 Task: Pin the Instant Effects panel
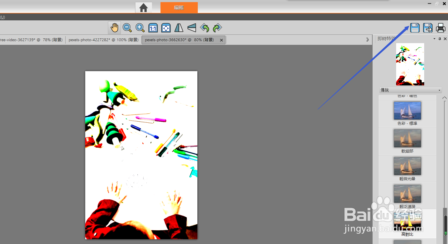440,39
